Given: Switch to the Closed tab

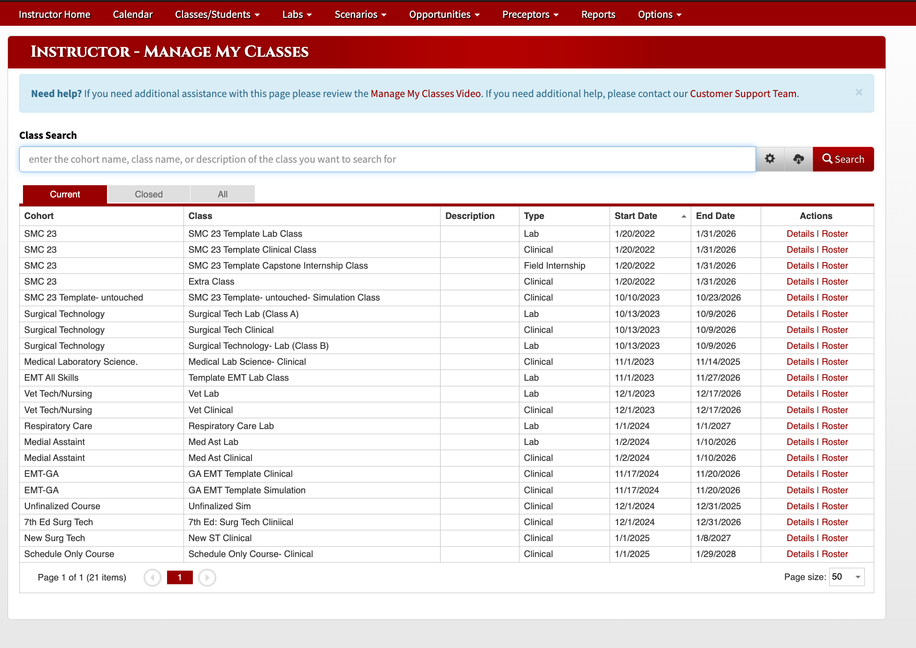Looking at the screenshot, I should coord(149,194).
